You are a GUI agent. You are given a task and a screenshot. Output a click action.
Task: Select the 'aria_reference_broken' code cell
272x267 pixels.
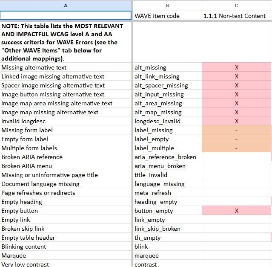click(167, 157)
